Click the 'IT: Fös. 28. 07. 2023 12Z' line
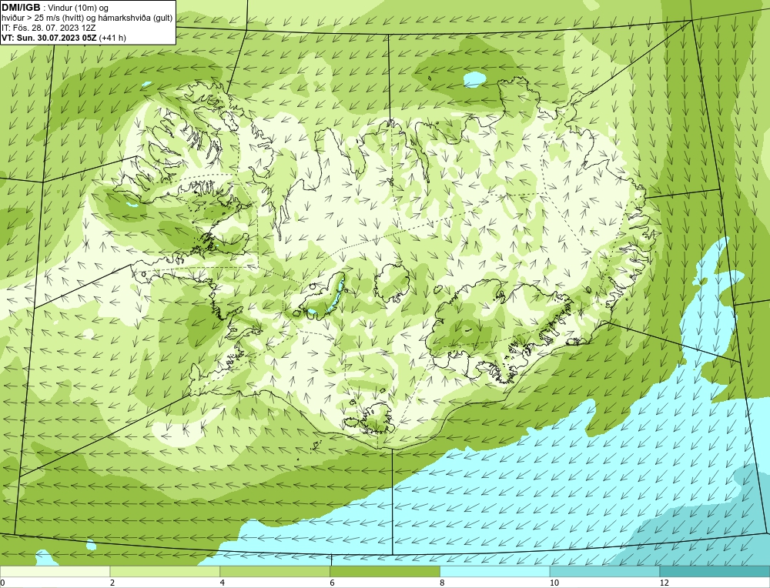The height and width of the screenshot is (588, 770). pyautogui.click(x=48, y=28)
